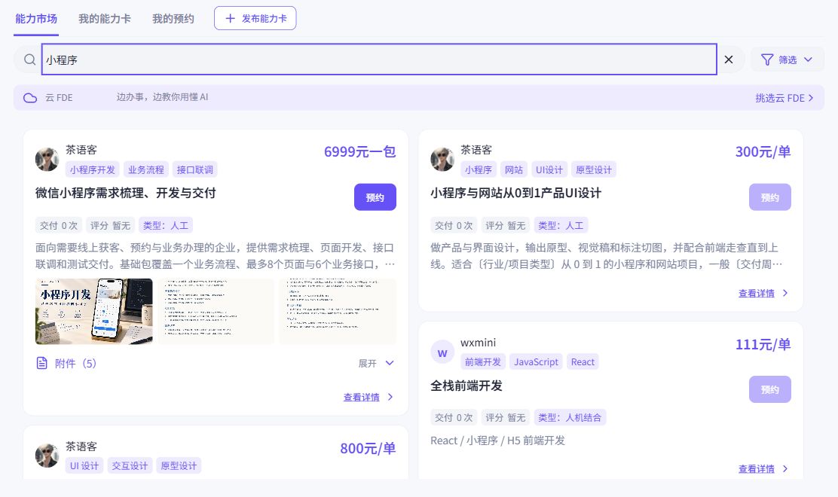Click the UI 设计 tag on 800元 card
Viewport: 838px width, 497px height.
[x=84, y=465]
